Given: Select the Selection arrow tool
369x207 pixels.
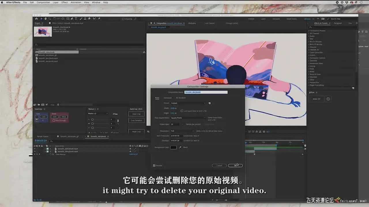Looking at the screenshot, I should (42, 19).
